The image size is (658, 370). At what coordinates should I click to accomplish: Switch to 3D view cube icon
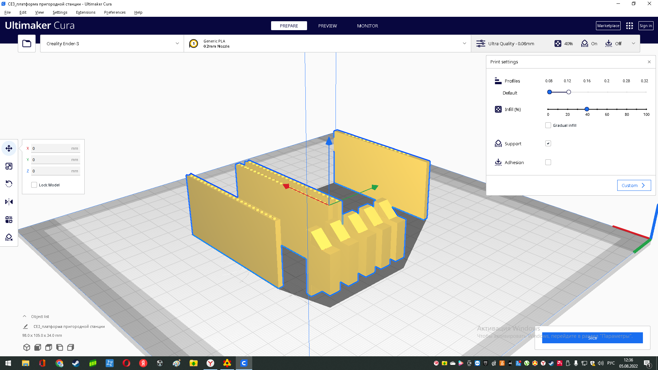click(27, 347)
